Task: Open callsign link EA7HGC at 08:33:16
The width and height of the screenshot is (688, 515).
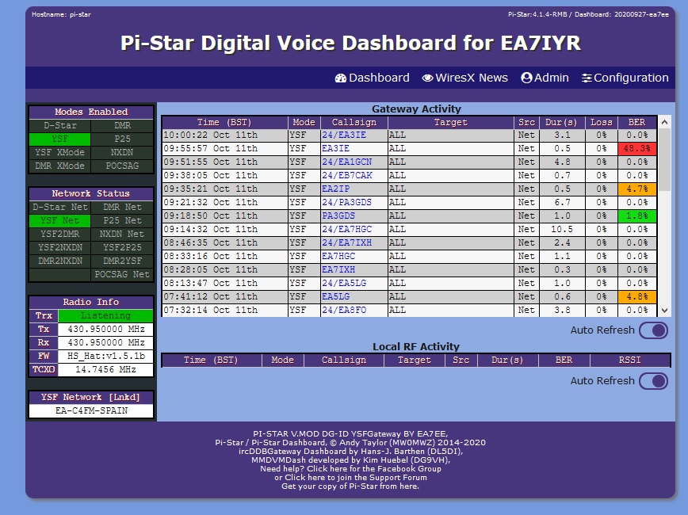Action: [338, 256]
